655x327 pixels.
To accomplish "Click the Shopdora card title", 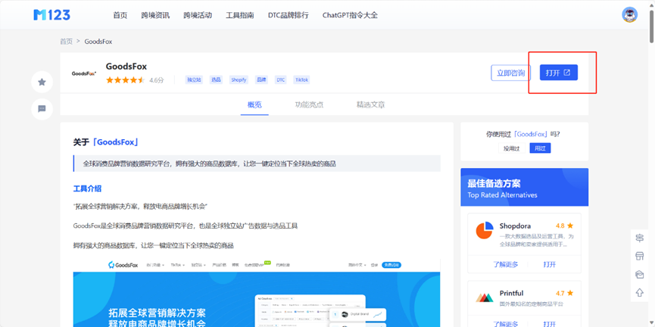I will pos(515,226).
